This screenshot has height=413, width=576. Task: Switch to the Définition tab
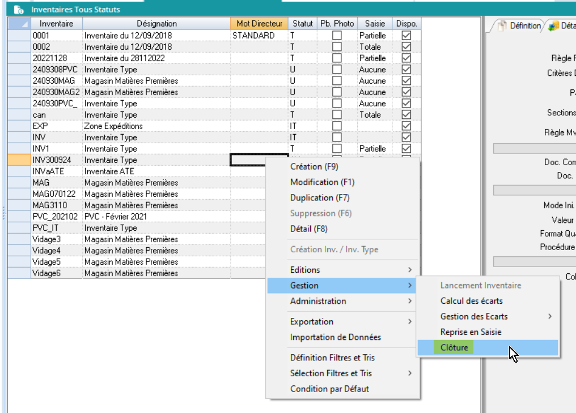click(x=524, y=26)
